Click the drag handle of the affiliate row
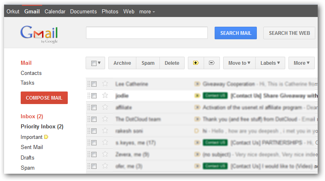 pyautogui.click(x=89, y=107)
